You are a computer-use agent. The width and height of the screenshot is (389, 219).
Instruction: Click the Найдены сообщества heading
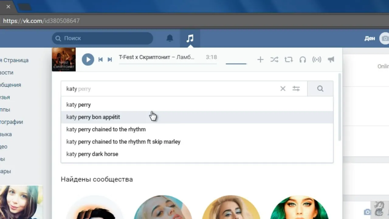(x=97, y=179)
